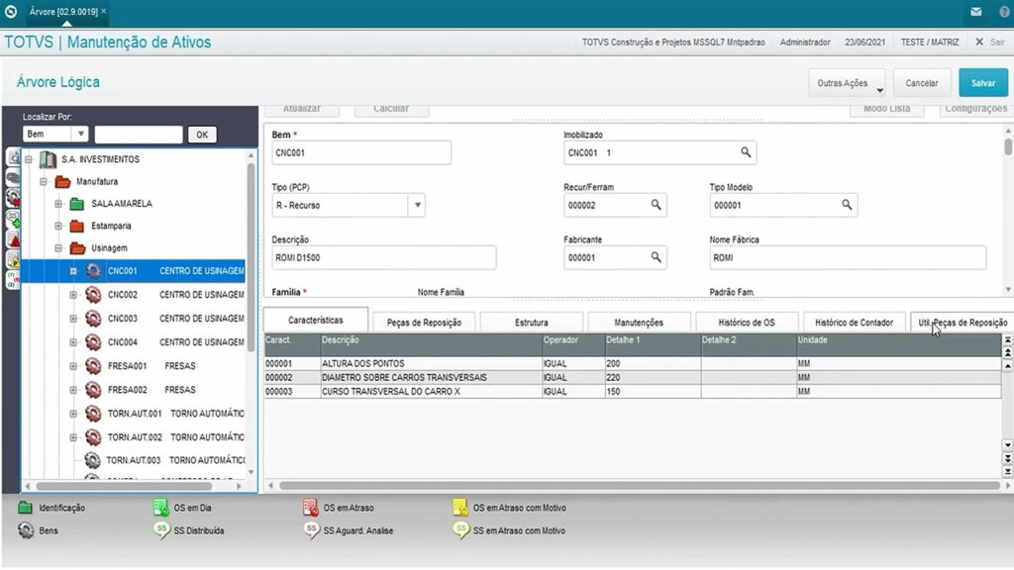Screen dimensions: 1014x570
Task: Click the SS green plus sidebar icon
Action: (x=13, y=219)
